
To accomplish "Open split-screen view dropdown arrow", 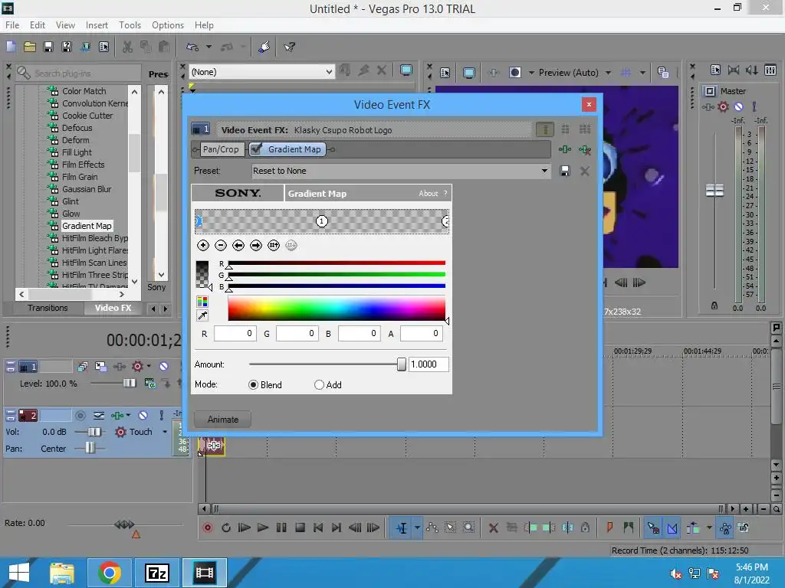I will tap(531, 73).
